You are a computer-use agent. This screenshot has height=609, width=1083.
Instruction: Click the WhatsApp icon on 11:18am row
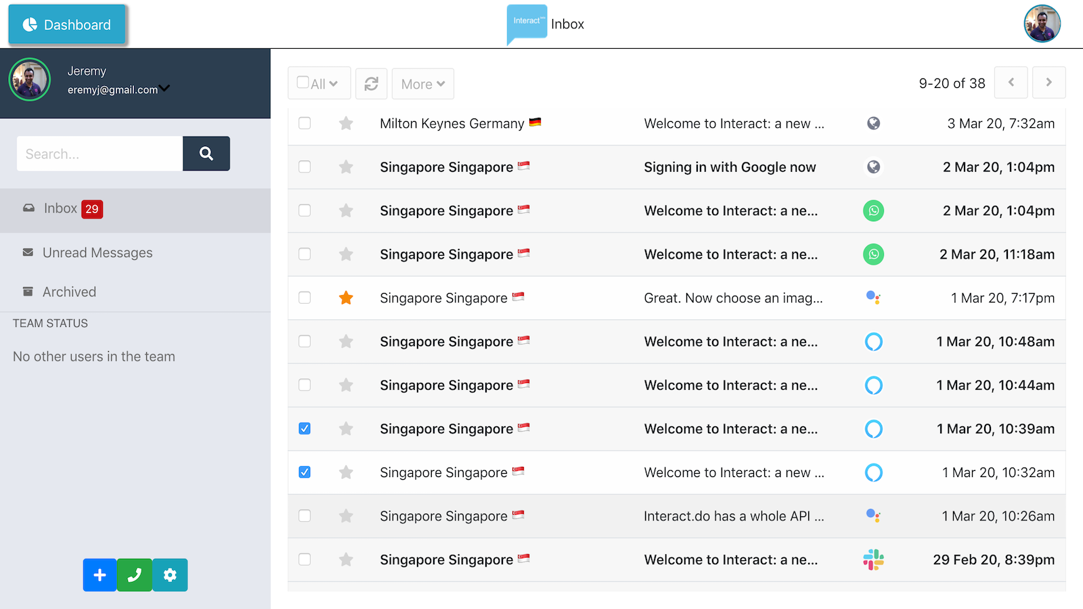pos(874,254)
